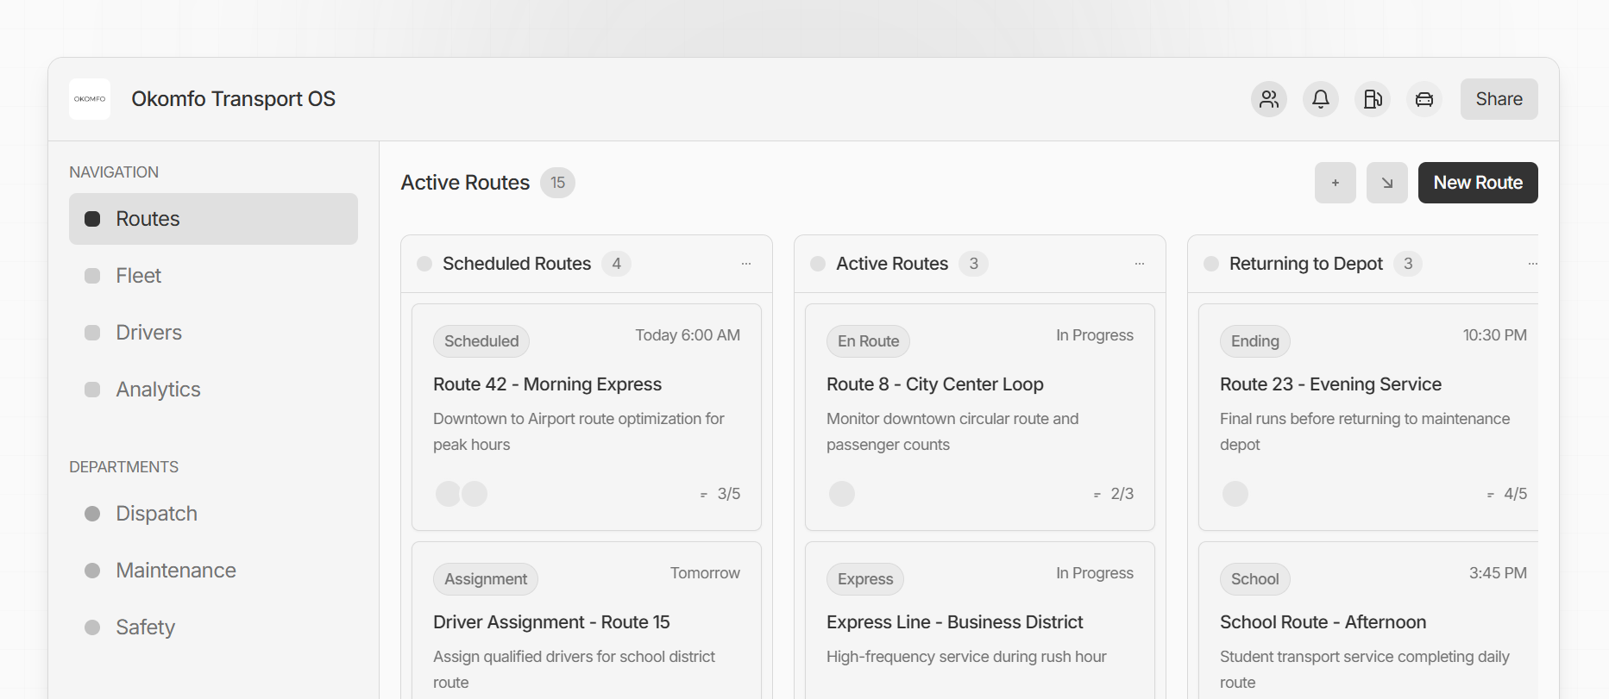Open Scheduled Routes column options menu
This screenshot has width=1609, height=699.
pos(746,264)
